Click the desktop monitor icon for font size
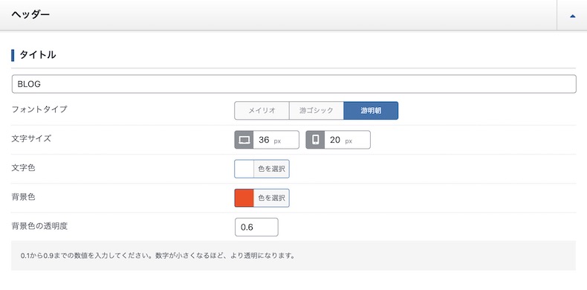The width and height of the screenshot is (587, 290). click(244, 140)
